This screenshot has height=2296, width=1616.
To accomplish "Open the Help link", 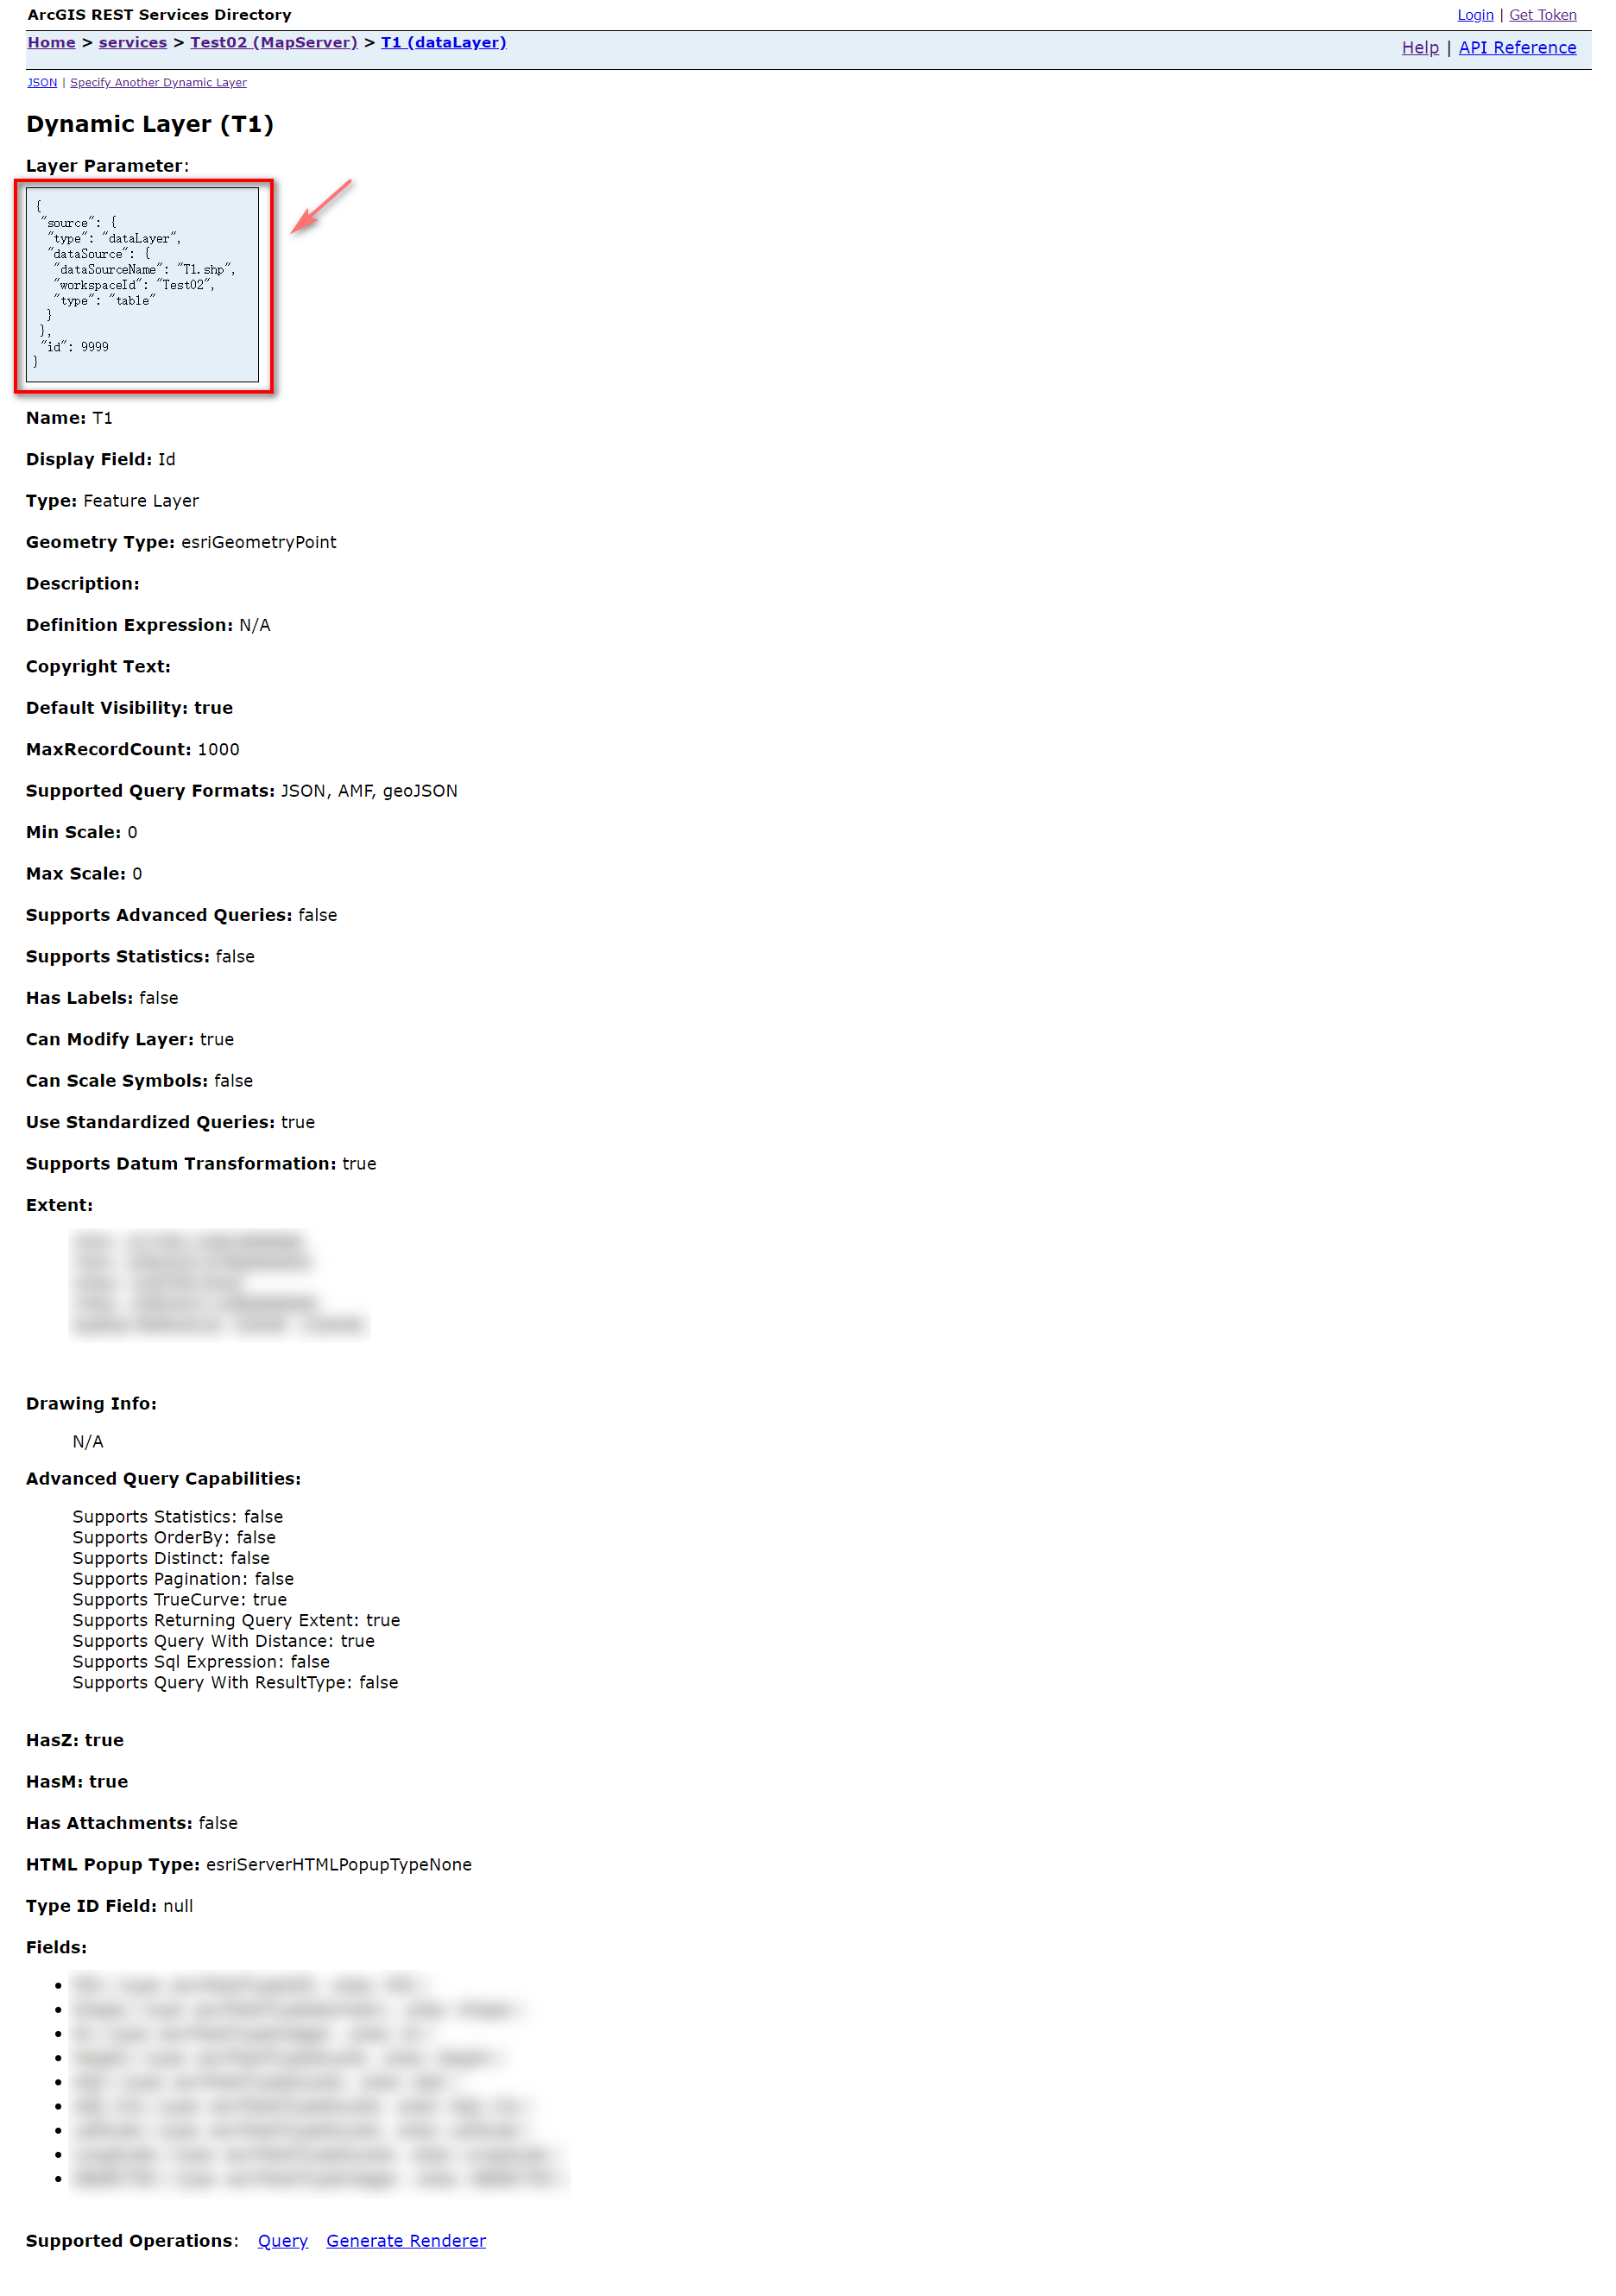I will click(x=1419, y=48).
